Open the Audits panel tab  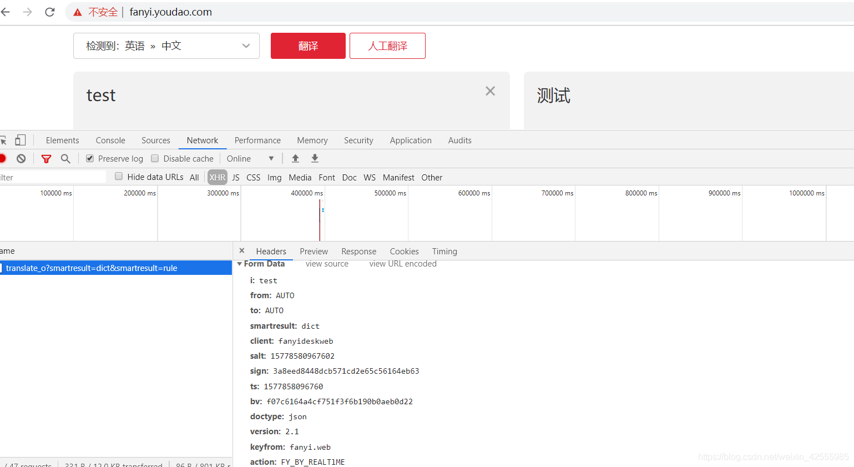tap(460, 140)
